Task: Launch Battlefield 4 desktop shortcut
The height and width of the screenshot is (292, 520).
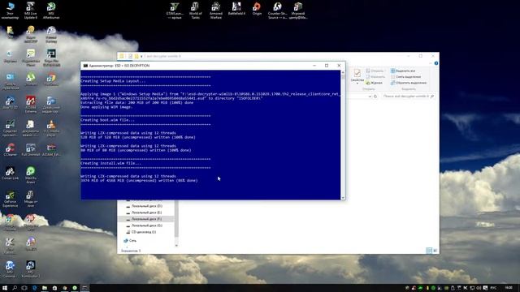Action: (x=236, y=9)
